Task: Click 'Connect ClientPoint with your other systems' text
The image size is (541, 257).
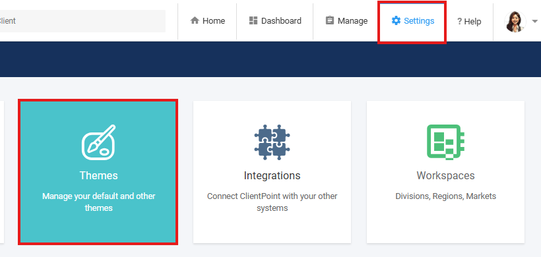Action: pos(272,202)
